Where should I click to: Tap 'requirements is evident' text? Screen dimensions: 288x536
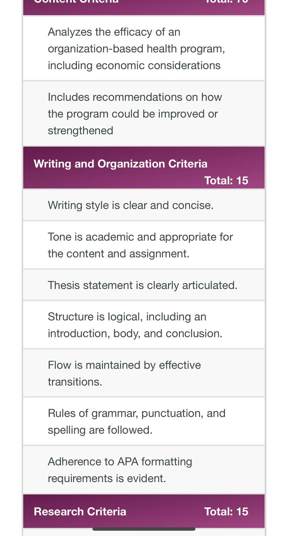click(107, 478)
